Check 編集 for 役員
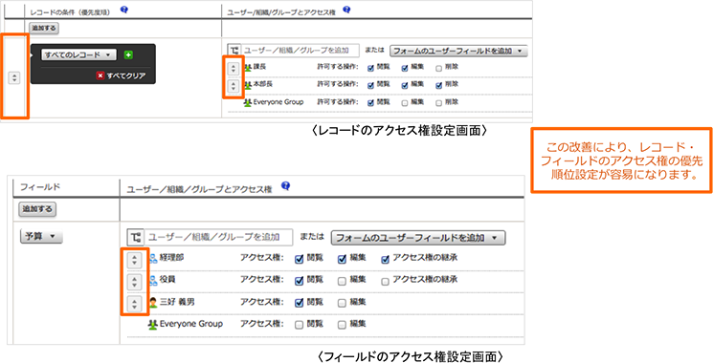This screenshot has width=713, height=363. click(342, 281)
